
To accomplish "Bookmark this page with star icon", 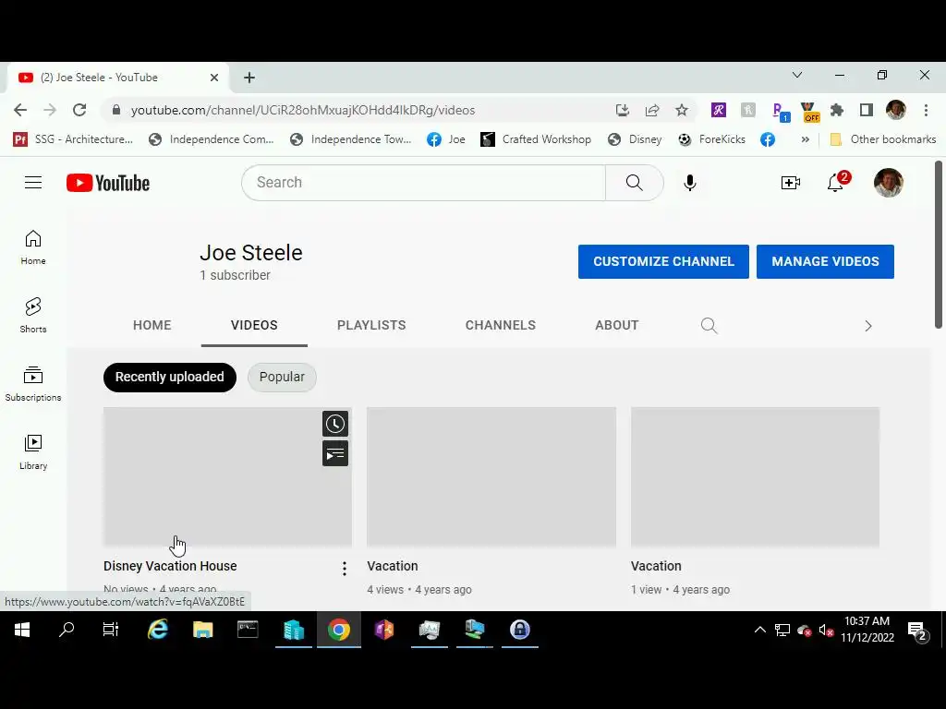I will (x=682, y=110).
